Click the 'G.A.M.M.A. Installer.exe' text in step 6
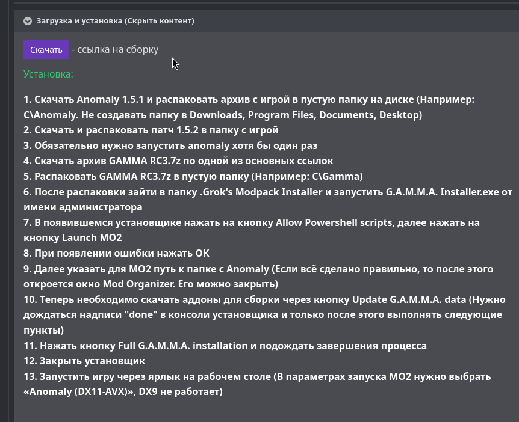Screen dimensions: 519x422 click(442, 192)
